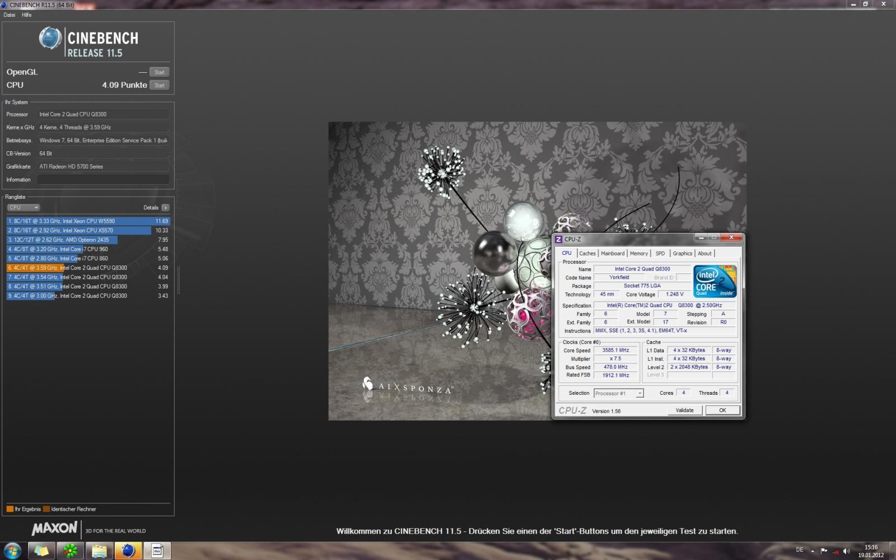Click the DE language indicator

799,550
